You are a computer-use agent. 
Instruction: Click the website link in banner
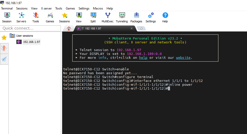coord(183,58)
